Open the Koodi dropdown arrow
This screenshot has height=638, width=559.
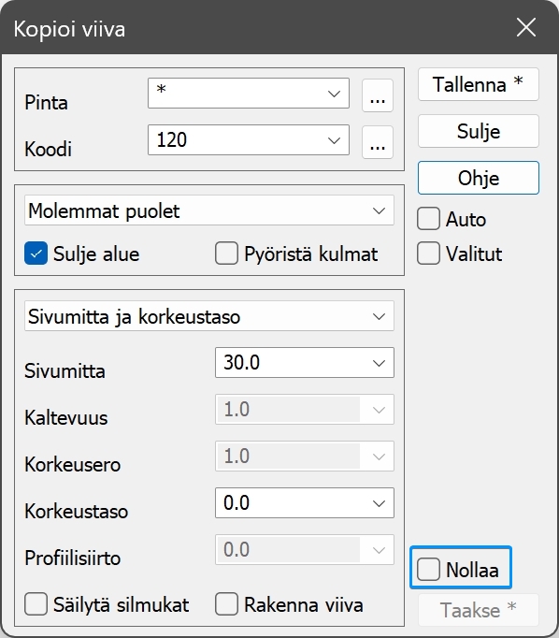pos(334,140)
